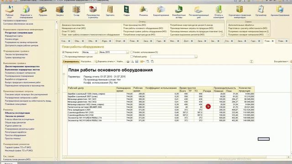Open the Регламентированный учет section
Image resolution: width=292 pixels, height=164 pixels.
[x=199, y=11]
